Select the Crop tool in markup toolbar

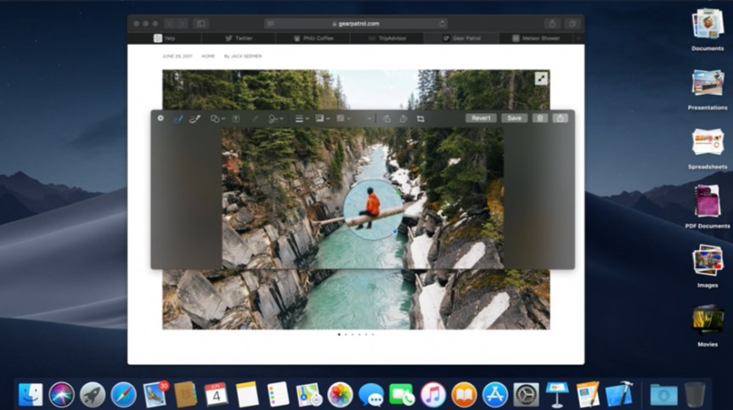(420, 119)
